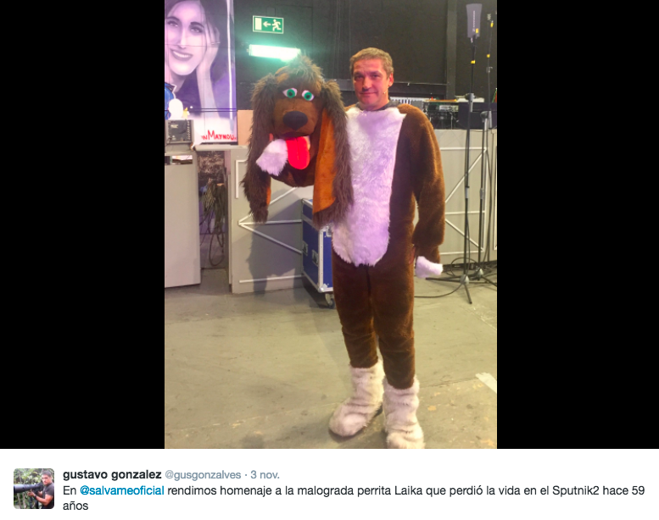The height and width of the screenshot is (520, 659).
Task: Click the word Laika in tweet text
Action: click(408, 490)
